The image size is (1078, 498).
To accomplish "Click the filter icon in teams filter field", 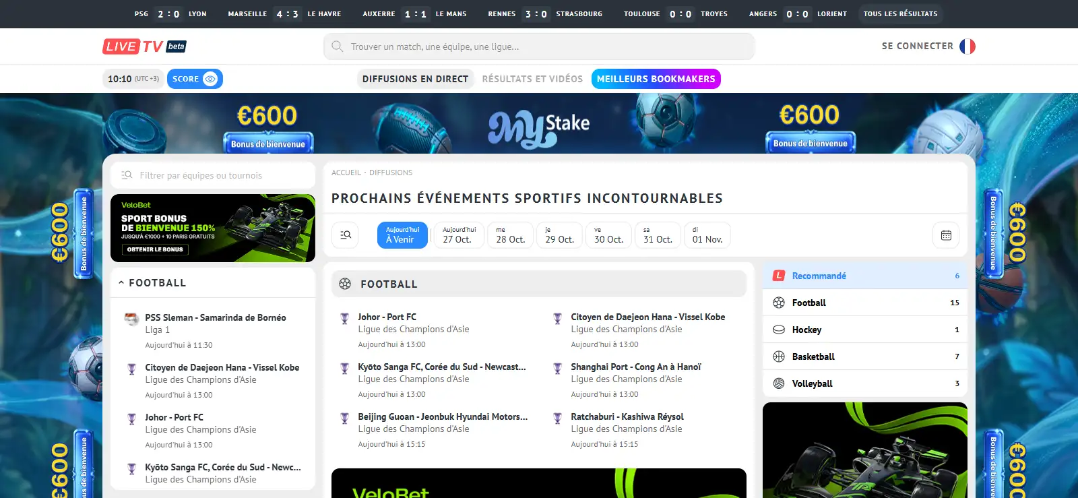I will pyautogui.click(x=127, y=175).
